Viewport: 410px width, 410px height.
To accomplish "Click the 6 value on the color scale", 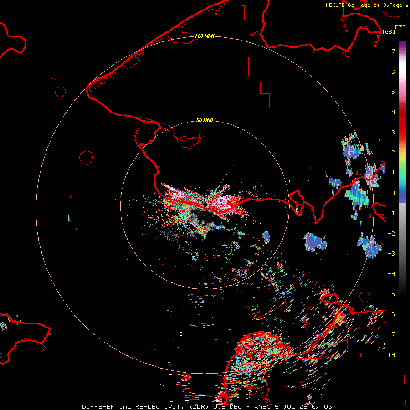I will (x=393, y=72).
